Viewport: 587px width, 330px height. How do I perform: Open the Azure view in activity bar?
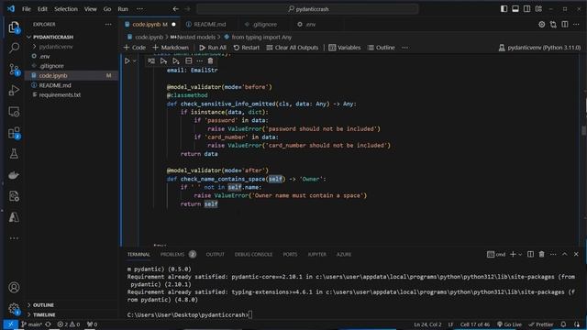(14, 217)
